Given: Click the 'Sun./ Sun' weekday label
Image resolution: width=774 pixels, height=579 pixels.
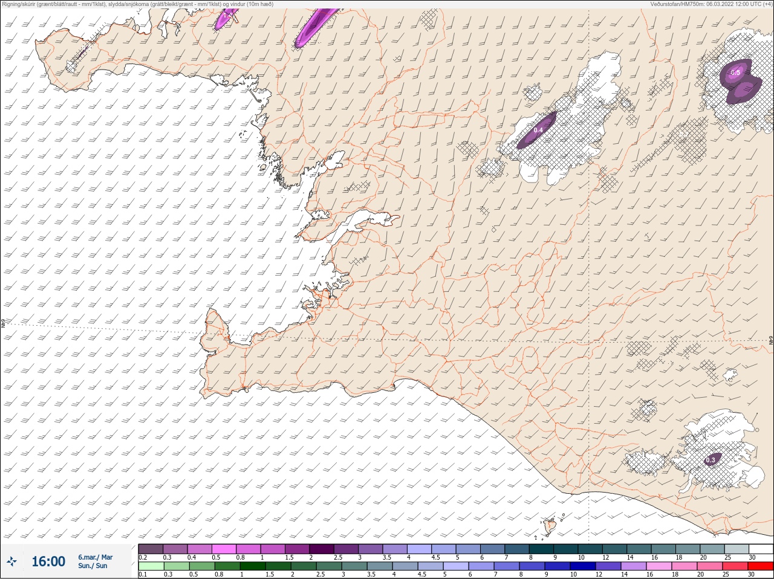Looking at the screenshot, I should point(93,566).
